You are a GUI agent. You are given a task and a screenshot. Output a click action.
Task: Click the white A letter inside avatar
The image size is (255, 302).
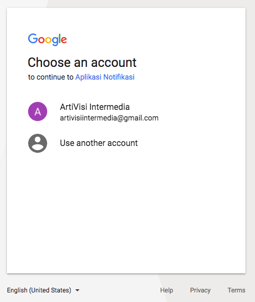coord(38,111)
